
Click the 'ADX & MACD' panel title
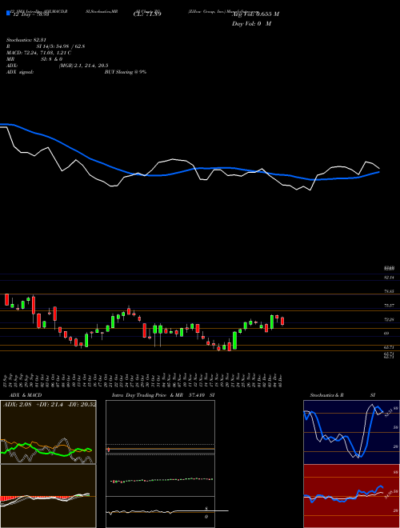point(26,395)
